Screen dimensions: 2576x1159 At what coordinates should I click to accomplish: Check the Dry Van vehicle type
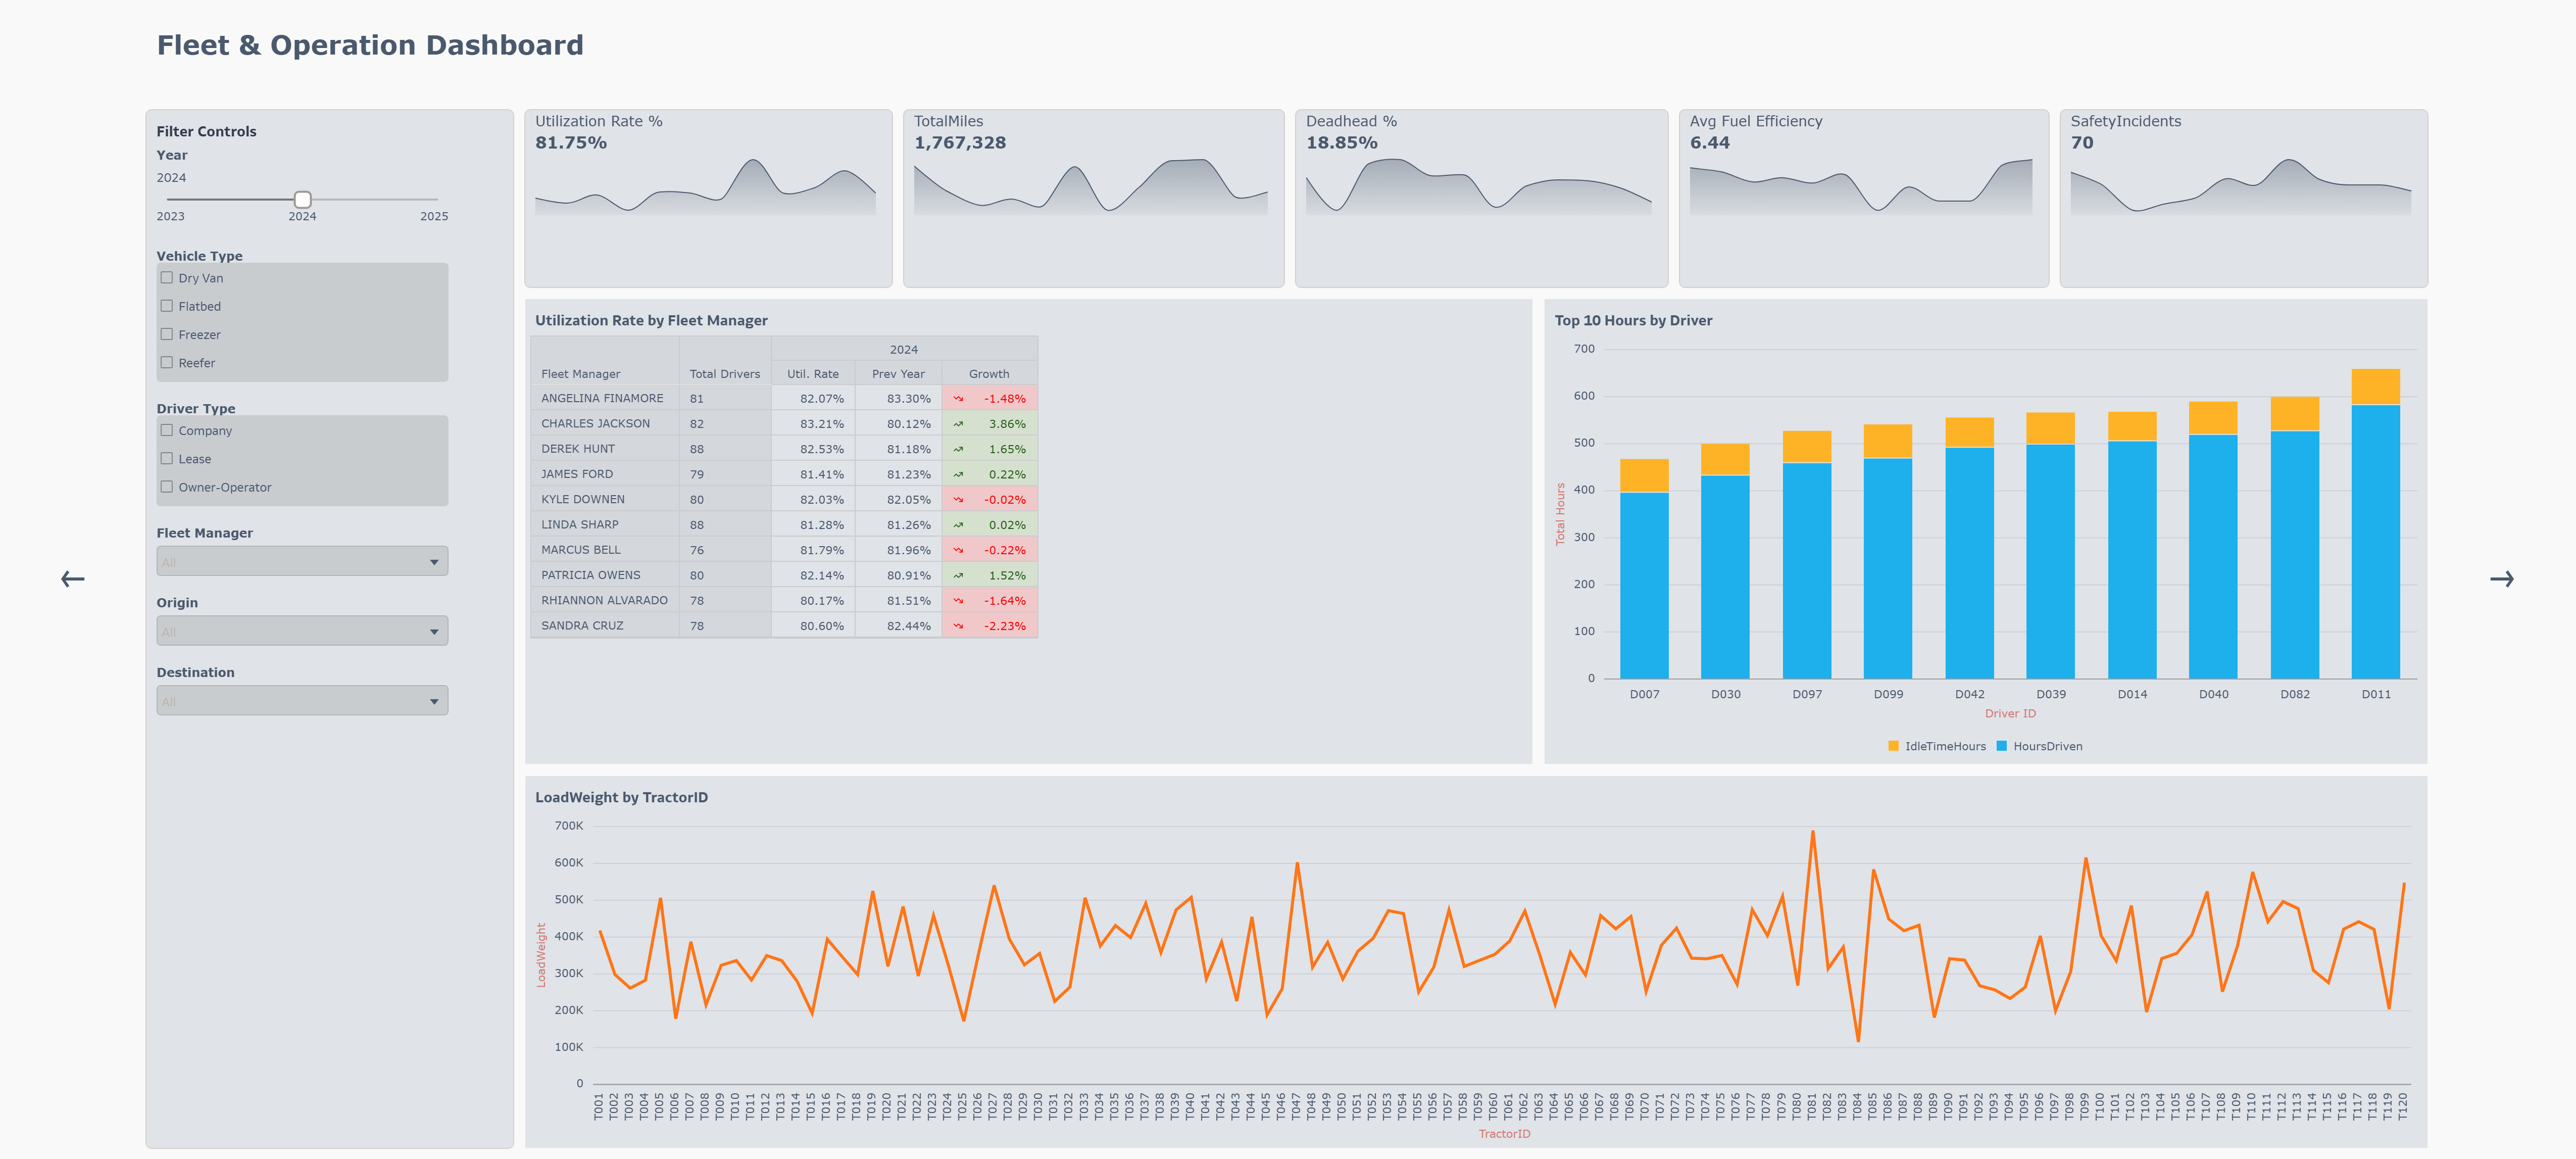click(x=167, y=278)
